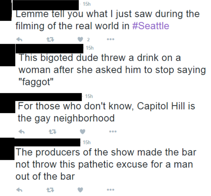Open the producers tweet's 15h timestamp
Screen dimensions: 211x196
87,142
